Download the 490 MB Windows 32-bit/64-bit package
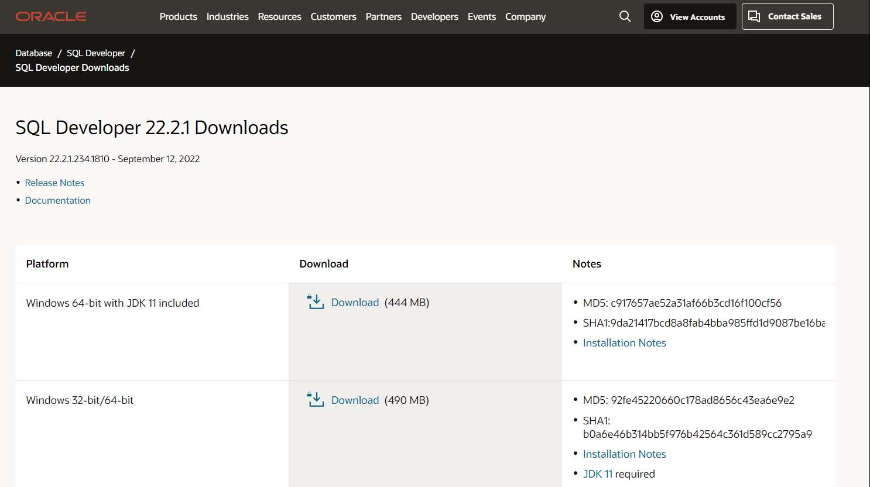The width and height of the screenshot is (870, 487). pyautogui.click(x=355, y=400)
